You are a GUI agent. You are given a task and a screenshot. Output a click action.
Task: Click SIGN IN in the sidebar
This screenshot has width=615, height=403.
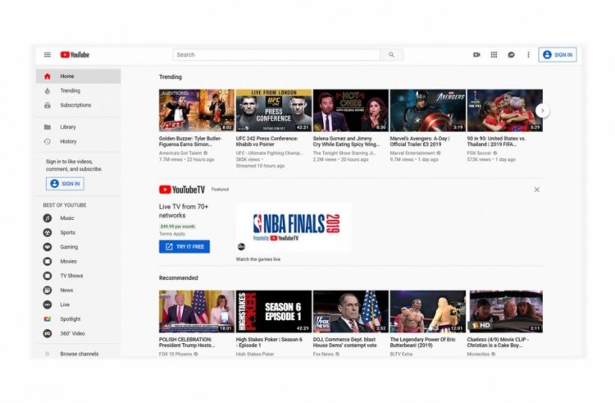pos(65,184)
